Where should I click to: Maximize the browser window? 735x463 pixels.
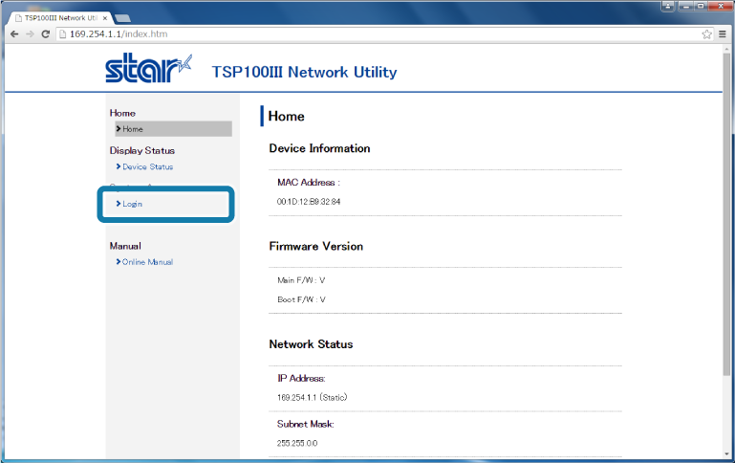[701, 6]
